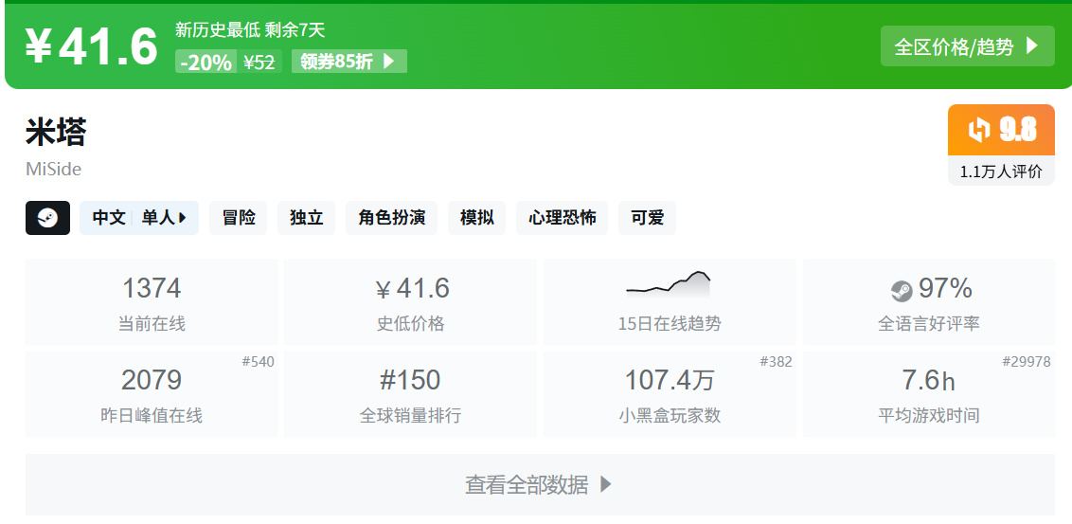Click the 1.1万人评价 reviews count

pyautogui.click(x=1001, y=172)
